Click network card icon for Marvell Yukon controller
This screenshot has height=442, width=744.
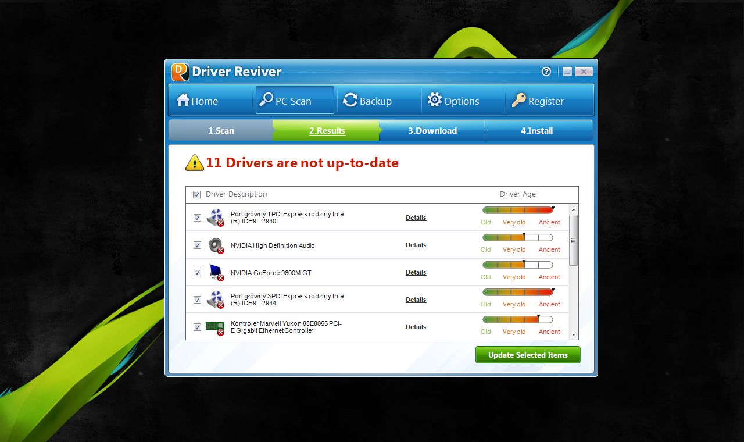click(216, 327)
